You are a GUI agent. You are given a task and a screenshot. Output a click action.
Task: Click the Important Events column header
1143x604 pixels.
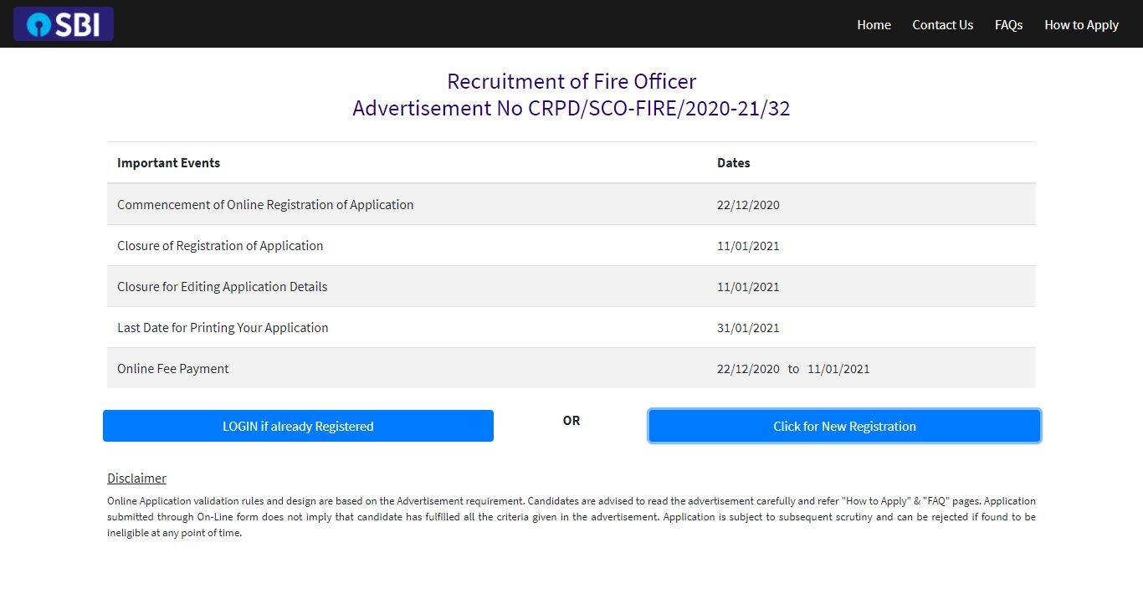(x=168, y=163)
